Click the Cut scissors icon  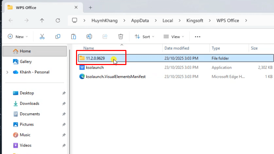(x=42, y=37)
